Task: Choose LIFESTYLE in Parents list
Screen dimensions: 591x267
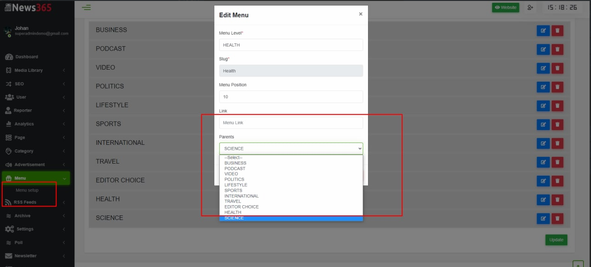Action: pyautogui.click(x=291, y=185)
